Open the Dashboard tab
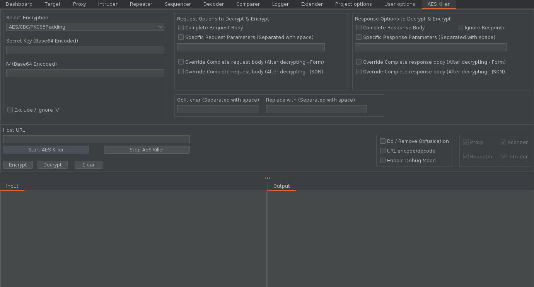Image resolution: width=534 pixels, height=287 pixels. click(x=19, y=4)
